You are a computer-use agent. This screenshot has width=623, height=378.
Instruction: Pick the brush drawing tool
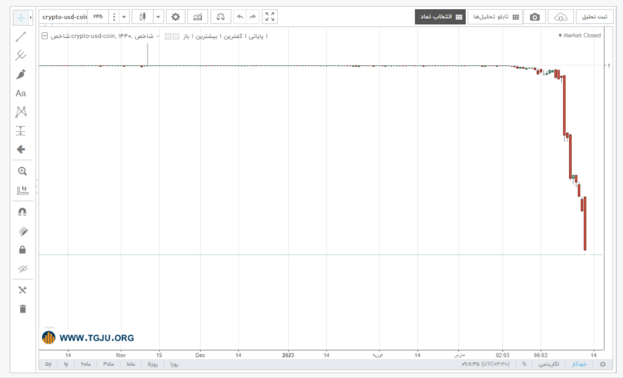(x=21, y=74)
